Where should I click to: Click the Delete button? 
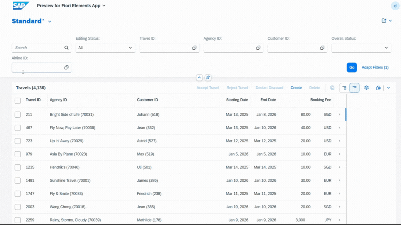click(315, 88)
